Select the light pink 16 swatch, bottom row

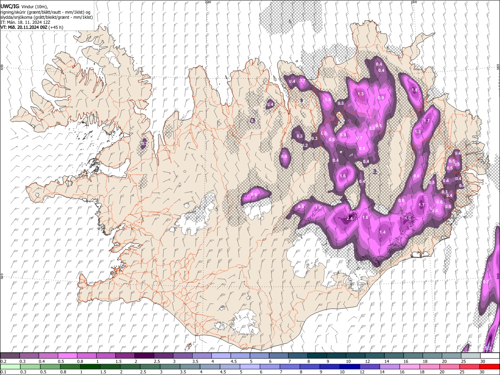[x=409, y=366]
